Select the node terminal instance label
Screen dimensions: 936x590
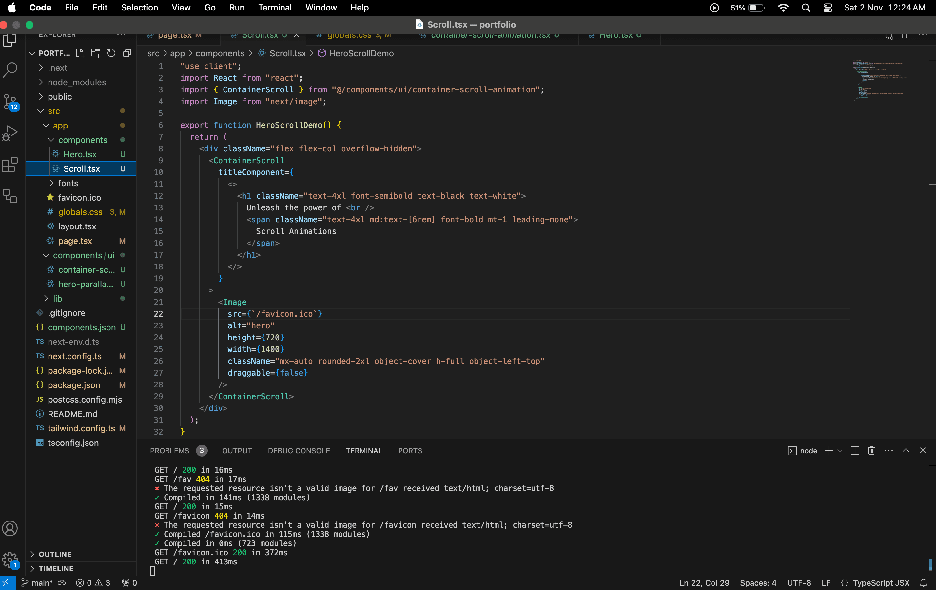(x=802, y=451)
